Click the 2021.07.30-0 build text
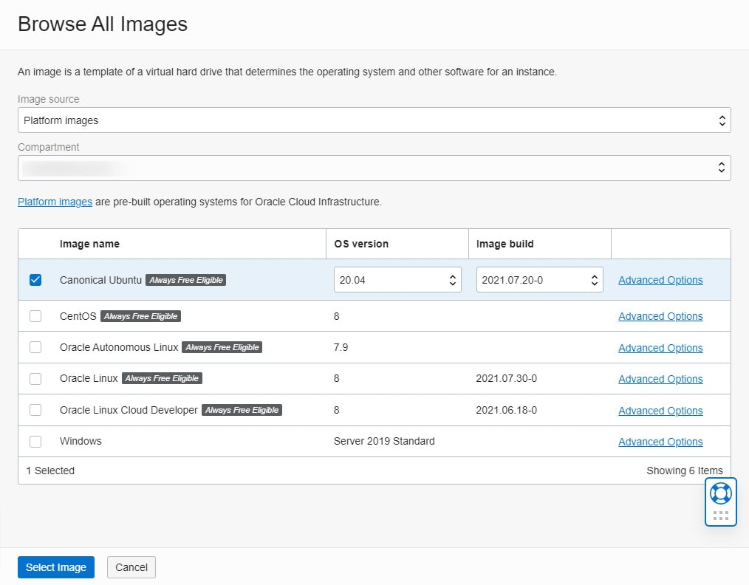 [x=506, y=378]
